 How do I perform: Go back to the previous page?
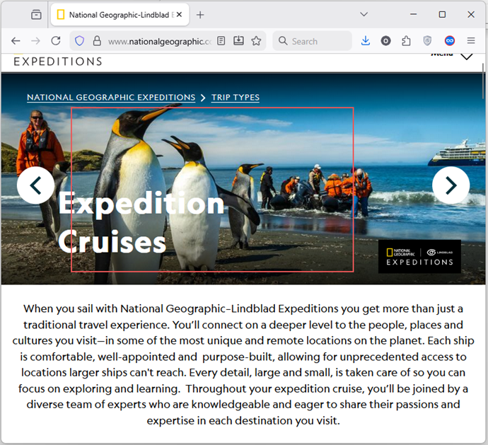[x=16, y=41]
